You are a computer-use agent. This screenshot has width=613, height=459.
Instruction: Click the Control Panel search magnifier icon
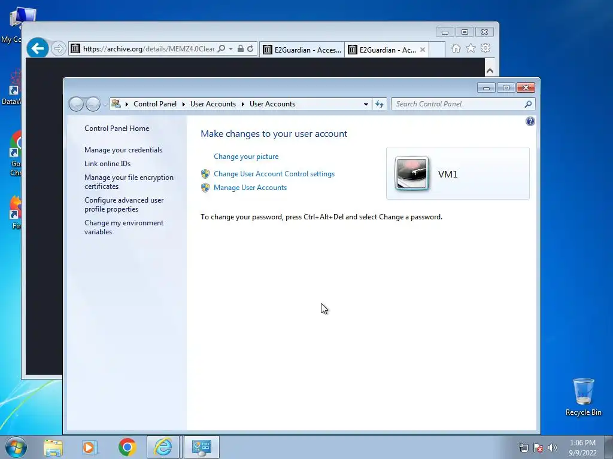click(x=528, y=104)
